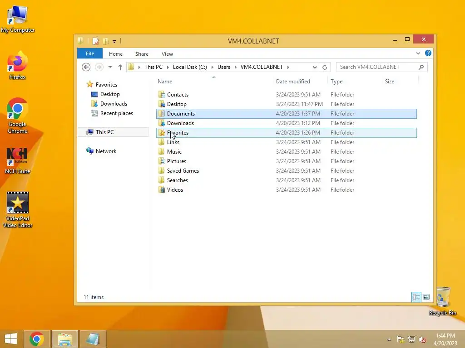Image resolution: width=465 pixels, height=348 pixels.
Task: Show hidden system tray icons
Action: click(389, 339)
